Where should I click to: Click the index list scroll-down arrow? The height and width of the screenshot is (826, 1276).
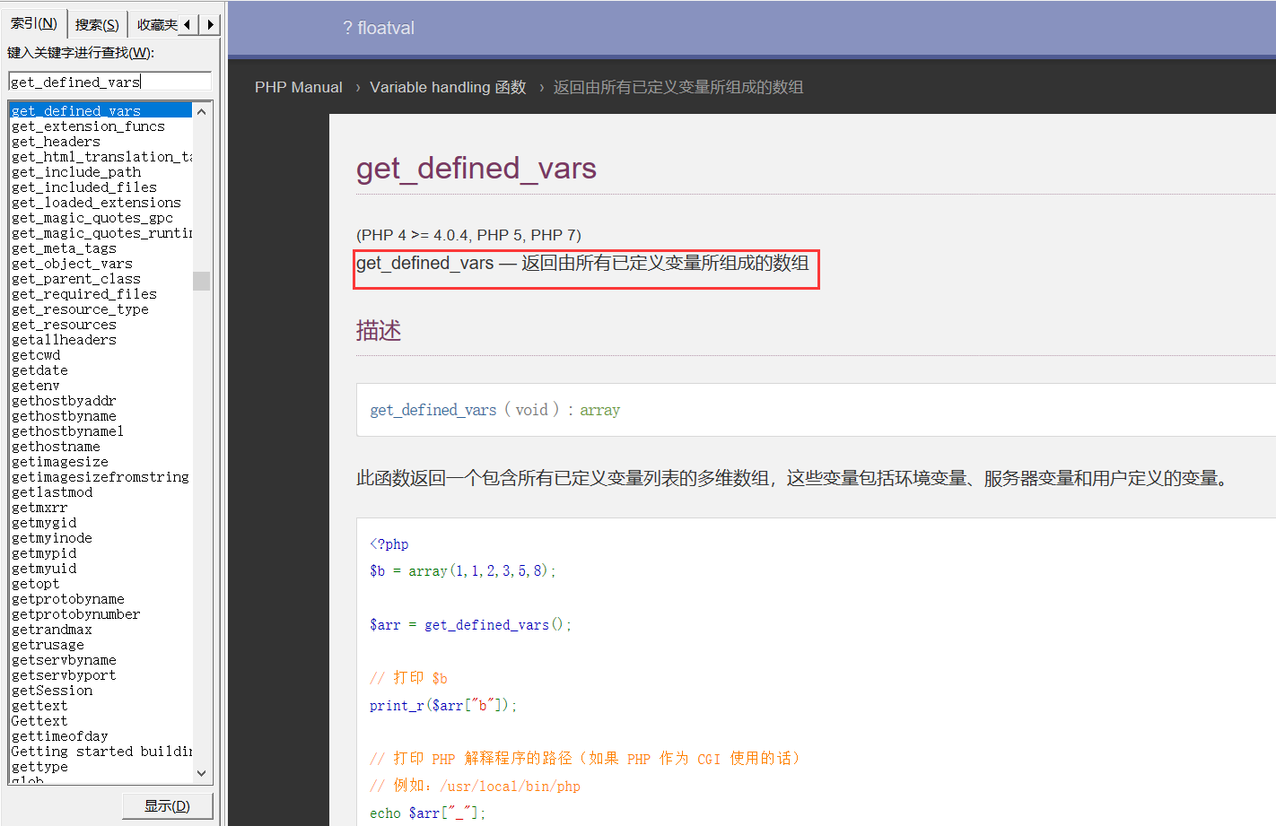click(201, 773)
